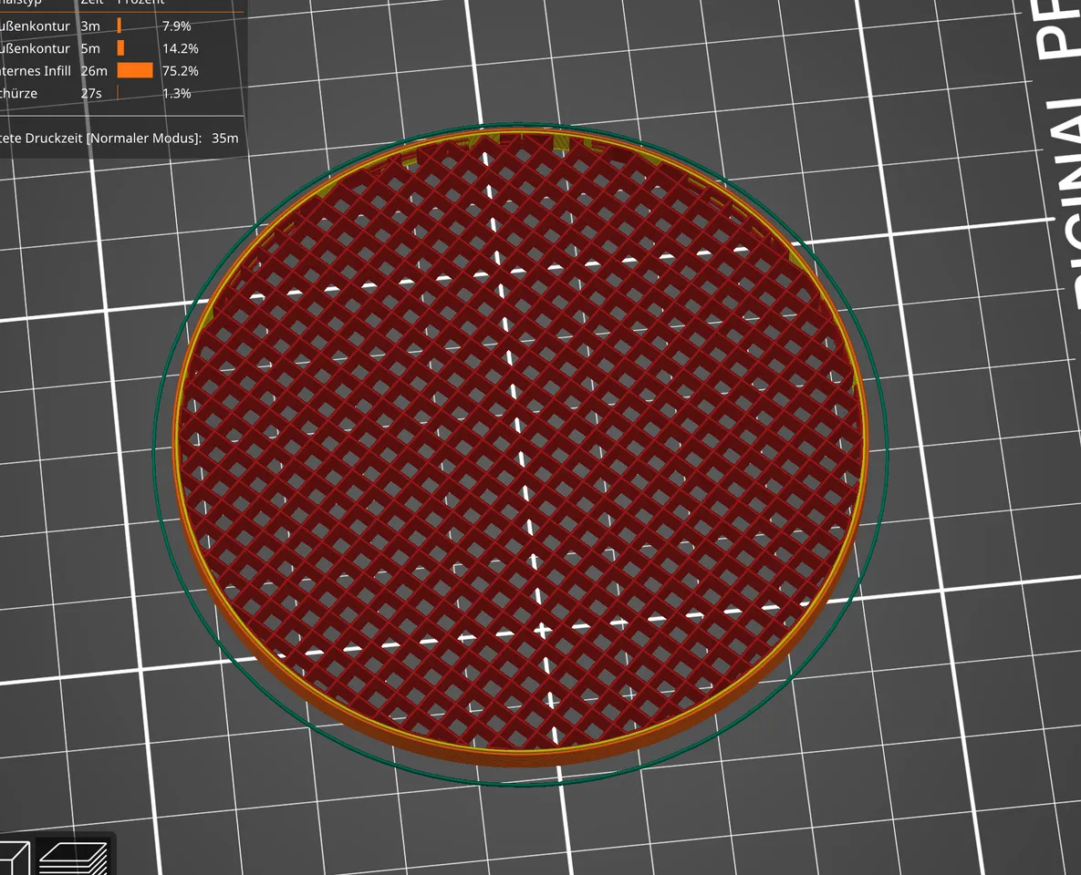Viewport: 1081px width, 875px height.
Task: Click the orange bar beside Internes Infill
Action: pos(134,70)
